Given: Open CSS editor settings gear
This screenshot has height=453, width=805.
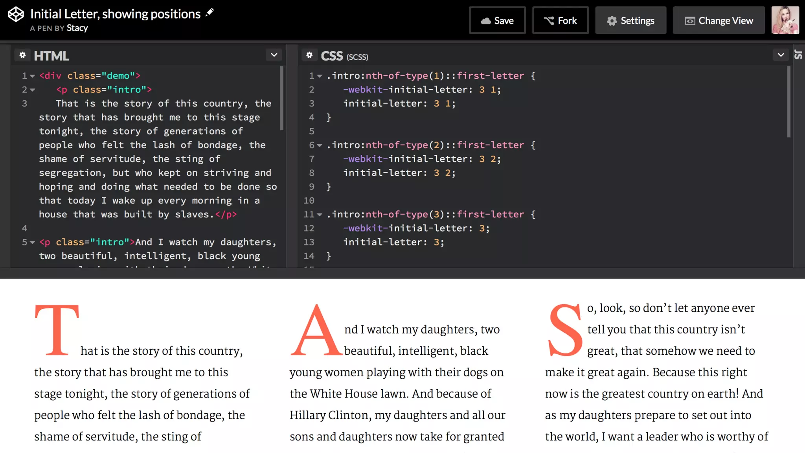Looking at the screenshot, I should 309,55.
